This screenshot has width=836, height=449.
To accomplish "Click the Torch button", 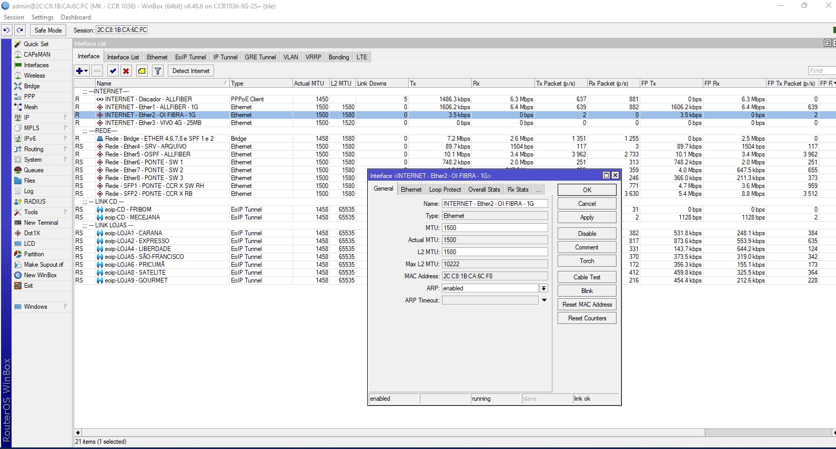I will point(587,261).
